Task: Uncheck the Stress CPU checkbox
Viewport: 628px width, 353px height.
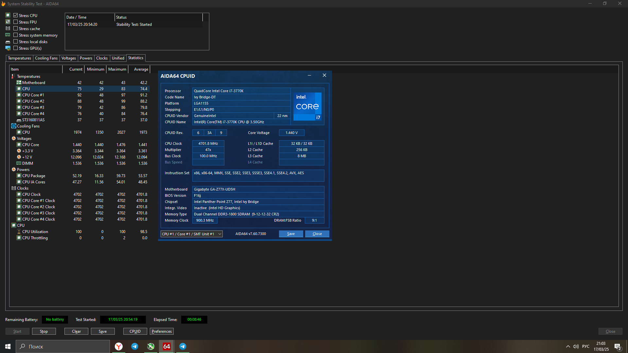Action: pyautogui.click(x=15, y=15)
